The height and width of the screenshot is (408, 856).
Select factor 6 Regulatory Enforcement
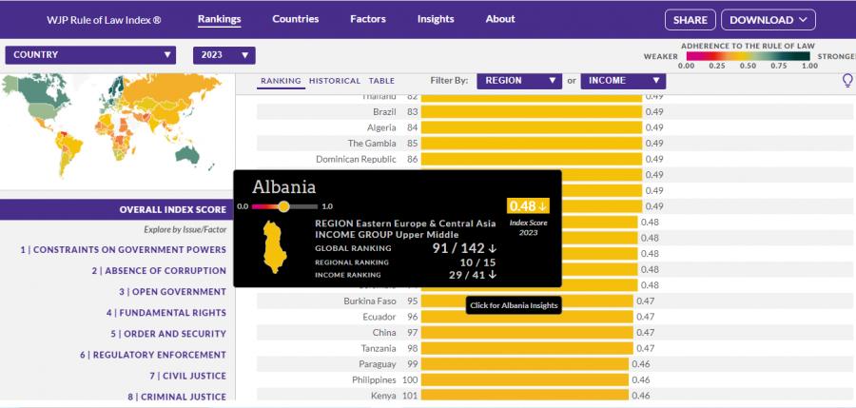(x=153, y=355)
